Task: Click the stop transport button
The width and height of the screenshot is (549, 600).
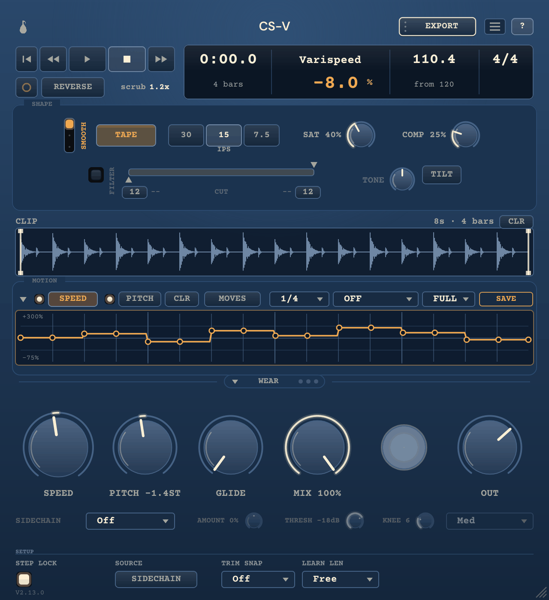Action: tap(127, 59)
